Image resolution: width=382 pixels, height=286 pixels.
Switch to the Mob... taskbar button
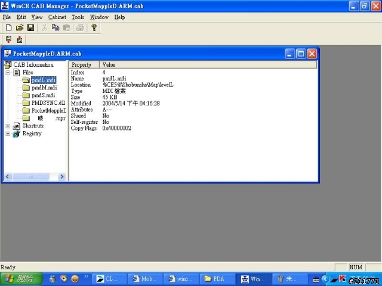[x=145, y=279]
